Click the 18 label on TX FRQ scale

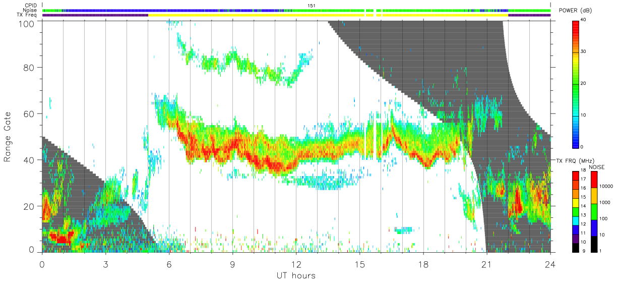point(583,171)
